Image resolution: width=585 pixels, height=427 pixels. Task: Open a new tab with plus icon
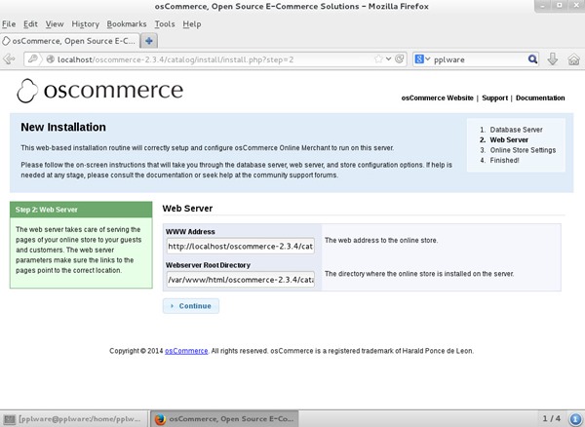coord(149,41)
